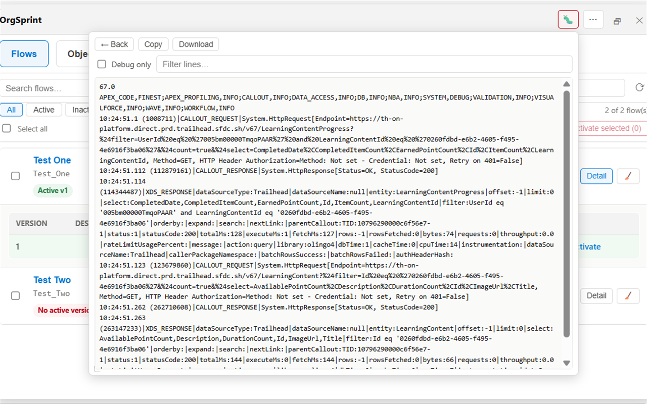Click the Active v1 status badge
This screenshot has height=404, width=647.
[53, 190]
